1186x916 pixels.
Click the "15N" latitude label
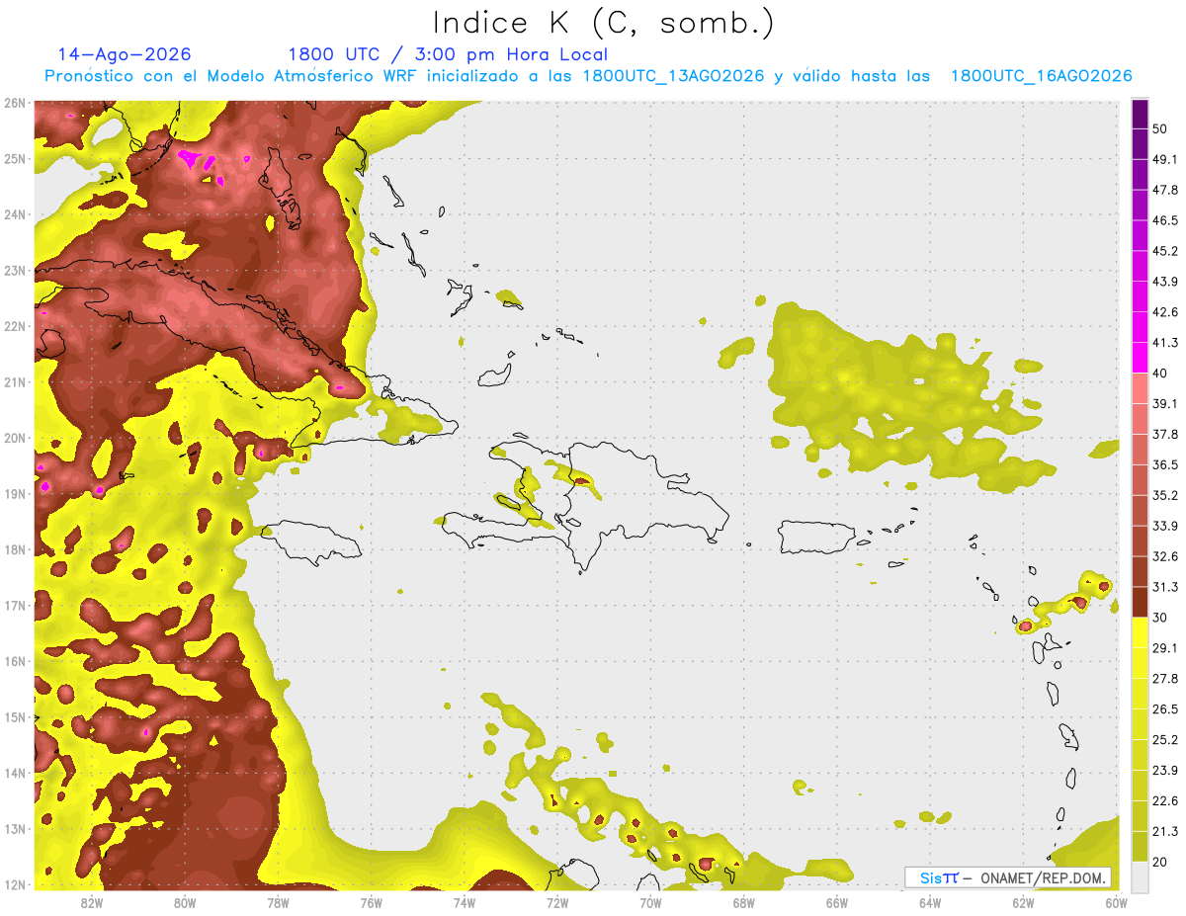coord(15,716)
